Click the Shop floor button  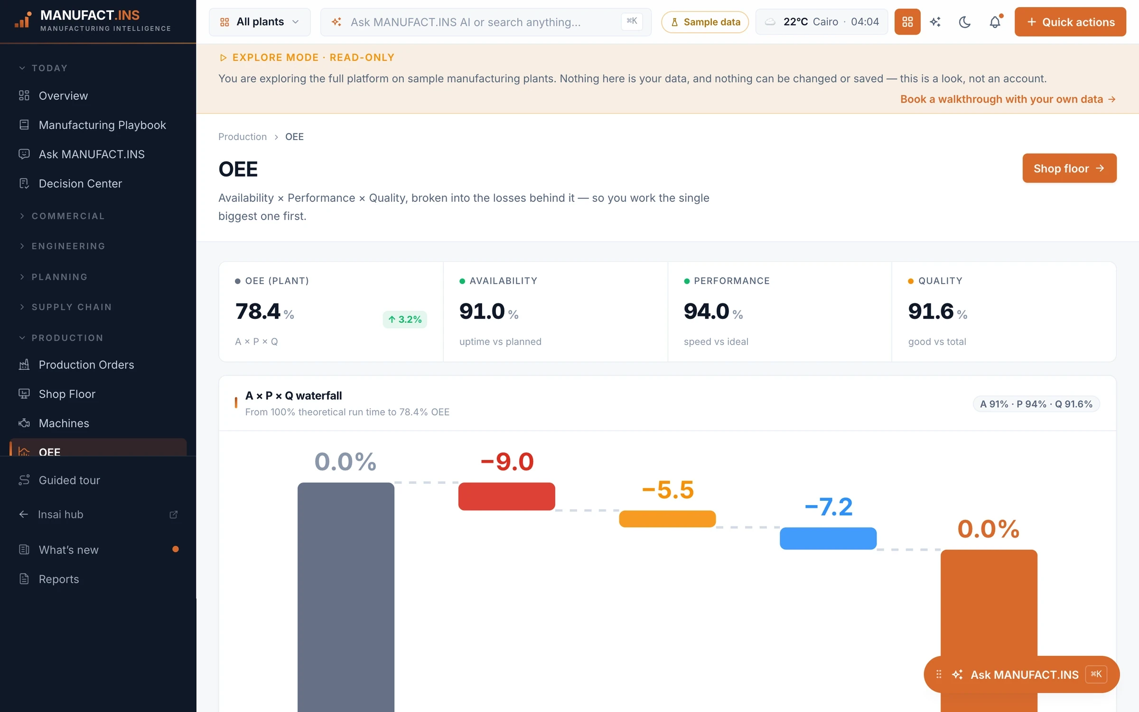[1069, 168]
